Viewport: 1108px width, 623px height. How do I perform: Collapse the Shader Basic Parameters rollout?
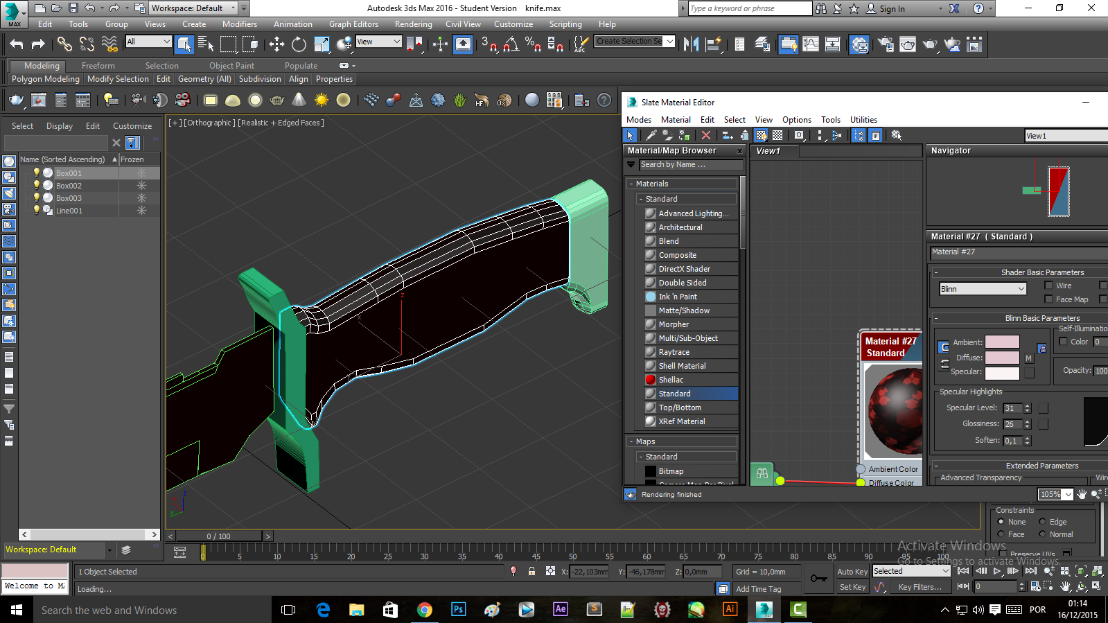pyautogui.click(x=935, y=272)
